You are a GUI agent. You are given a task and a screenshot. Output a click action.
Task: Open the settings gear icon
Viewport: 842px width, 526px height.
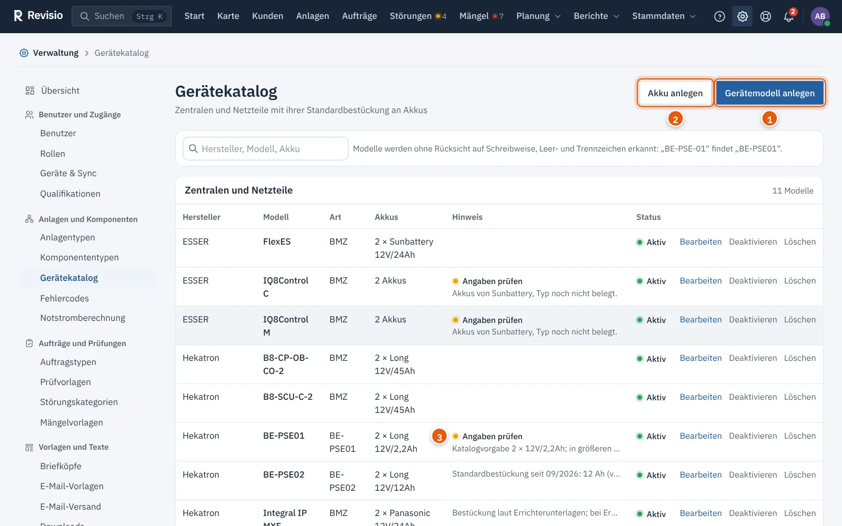tap(743, 16)
